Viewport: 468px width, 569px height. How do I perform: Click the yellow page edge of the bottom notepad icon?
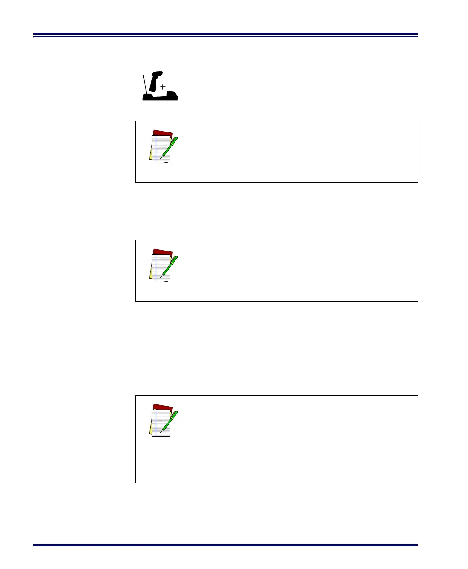pos(151,427)
